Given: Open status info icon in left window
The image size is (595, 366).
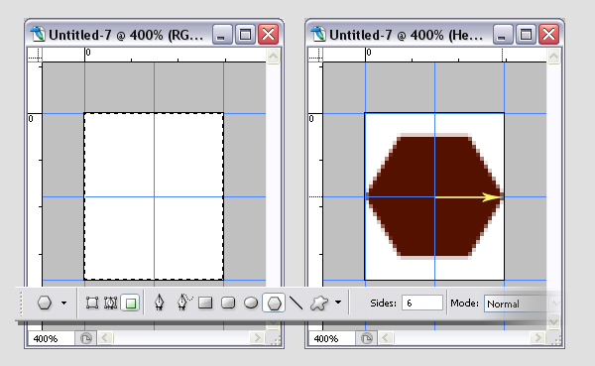Looking at the screenshot, I should [85, 338].
